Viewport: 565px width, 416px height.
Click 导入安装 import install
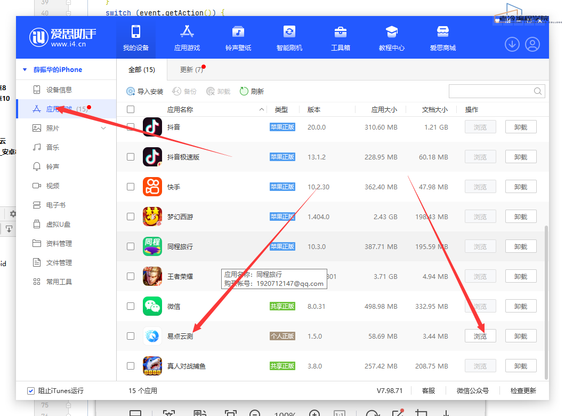(x=145, y=92)
